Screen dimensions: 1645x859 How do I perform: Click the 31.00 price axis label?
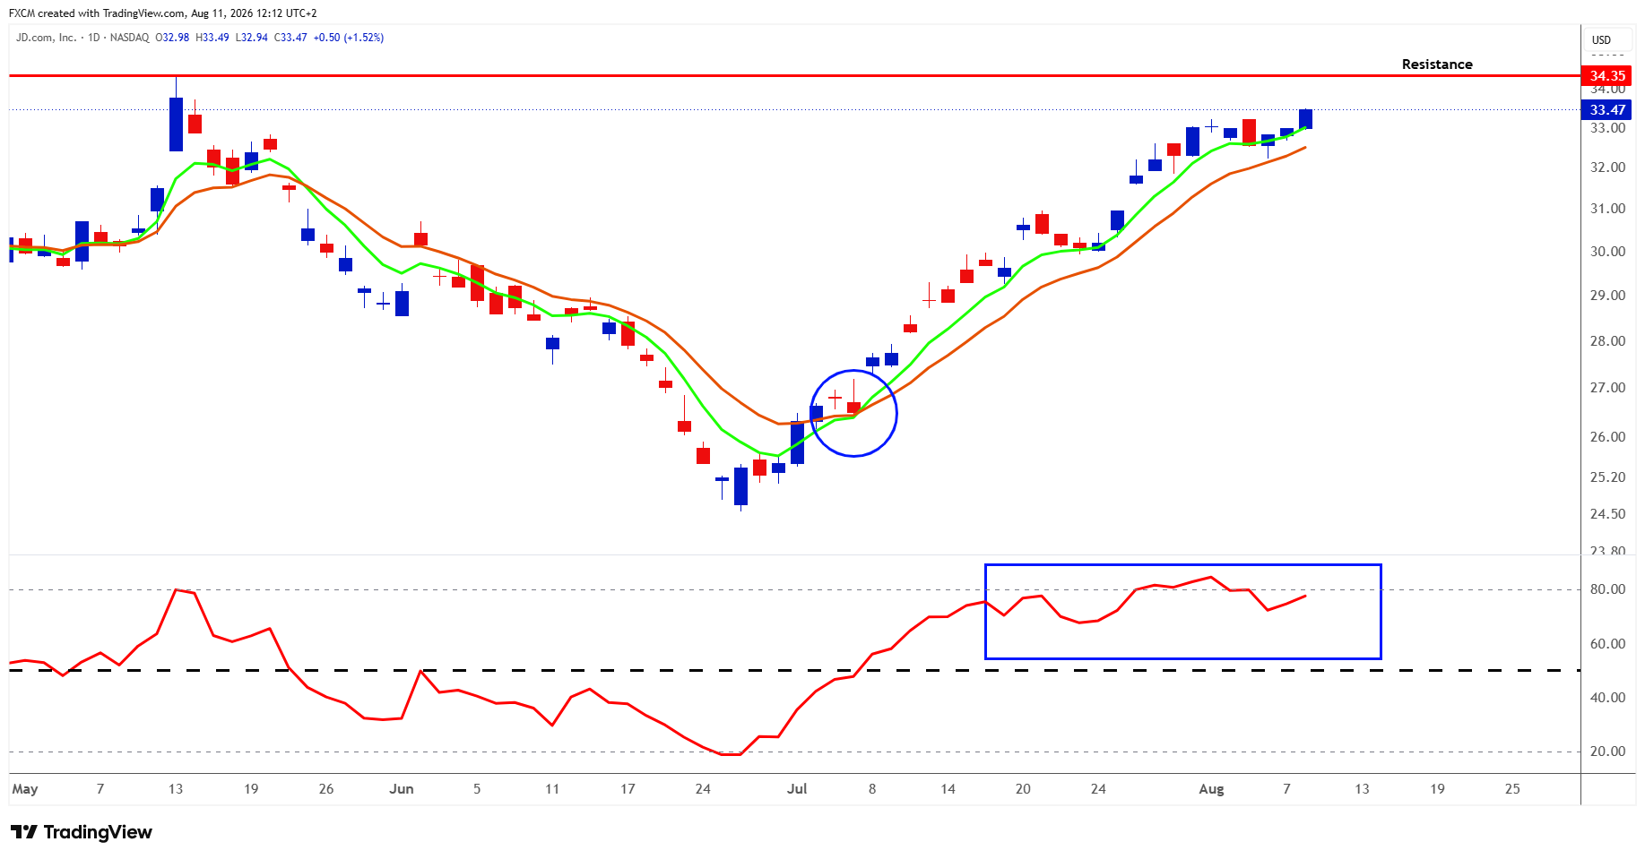click(x=1607, y=209)
